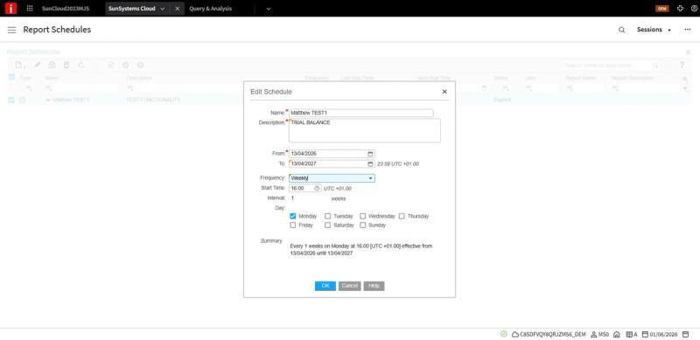Click the refresh icon in background toolbar
The height and width of the screenshot is (340, 700).
point(80,66)
